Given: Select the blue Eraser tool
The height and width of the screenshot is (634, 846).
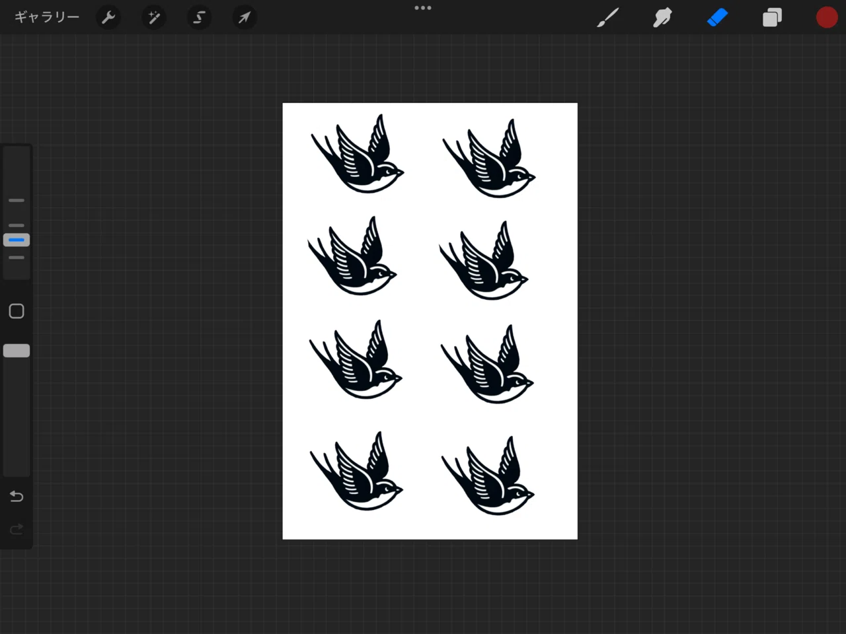Looking at the screenshot, I should (717, 18).
